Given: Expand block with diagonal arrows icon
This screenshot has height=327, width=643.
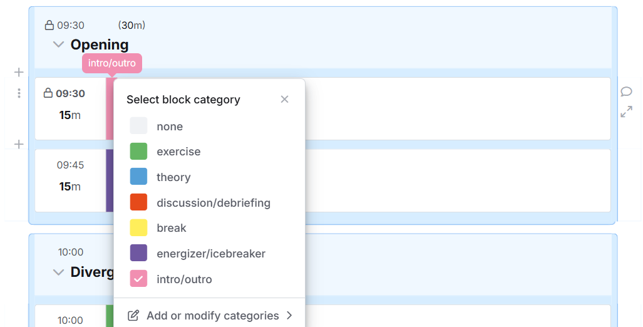Looking at the screenshot, I should (x=626, y=112).
